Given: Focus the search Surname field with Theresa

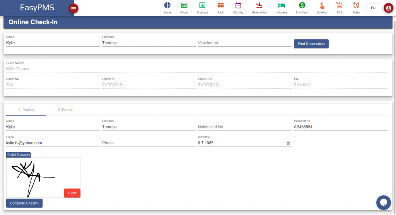Looking at the screenshot, I should (x=149, y=43).
